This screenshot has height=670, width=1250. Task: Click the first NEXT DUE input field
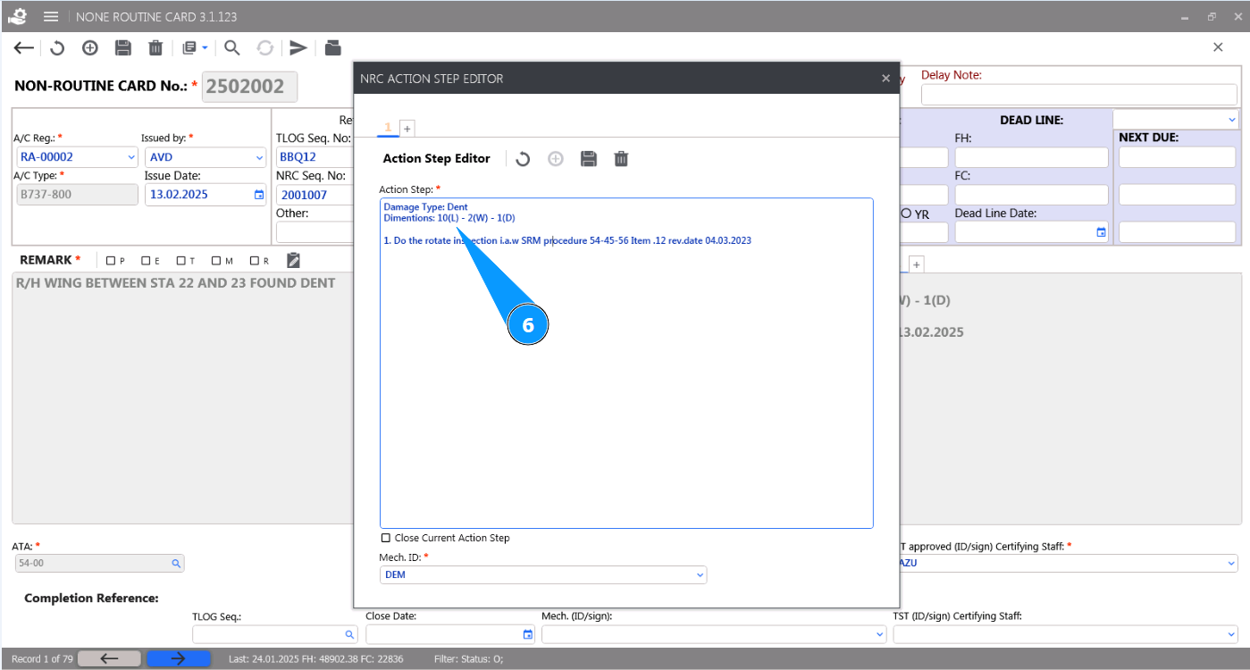coord(1178,157)
